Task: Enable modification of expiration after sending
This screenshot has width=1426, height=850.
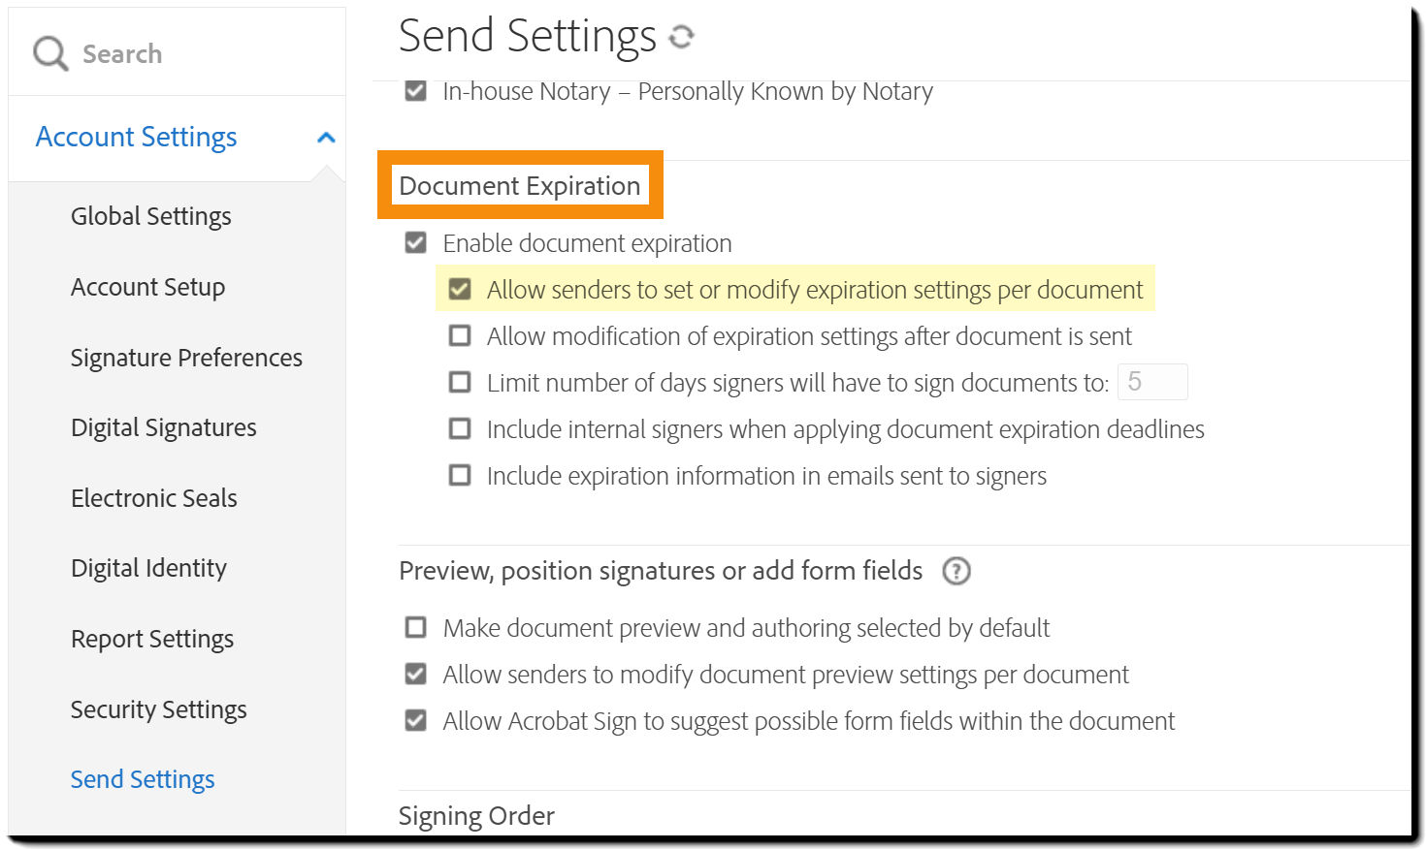Action: [x=460, y=335]
